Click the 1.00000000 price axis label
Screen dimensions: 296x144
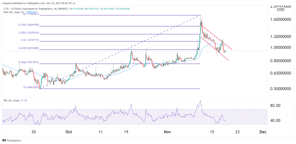coord(280,48)
